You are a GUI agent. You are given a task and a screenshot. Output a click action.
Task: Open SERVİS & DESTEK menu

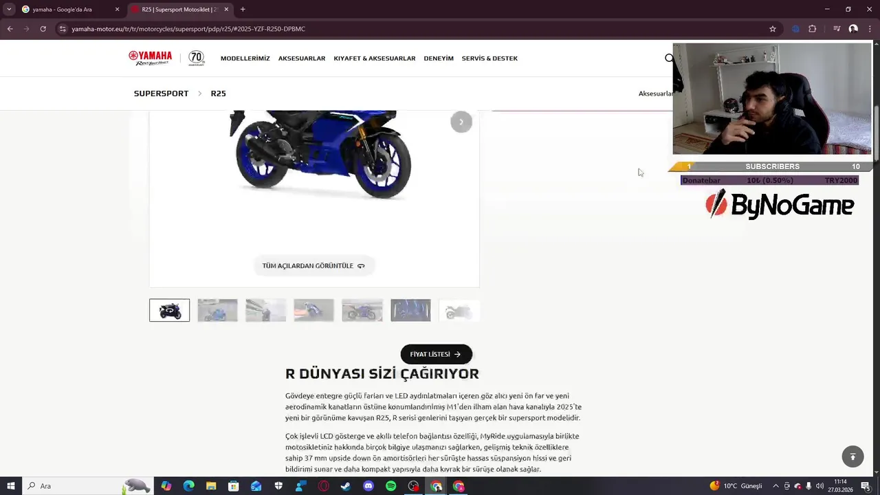tap(489, 58)
